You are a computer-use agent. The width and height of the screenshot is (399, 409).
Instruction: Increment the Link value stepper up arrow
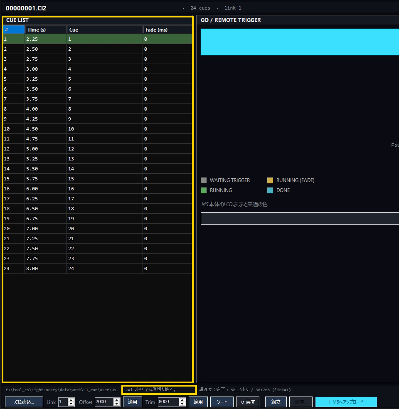coord(71,400)
